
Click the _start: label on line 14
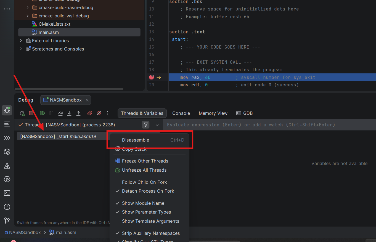pyautogui.click(x=179, y=39)
